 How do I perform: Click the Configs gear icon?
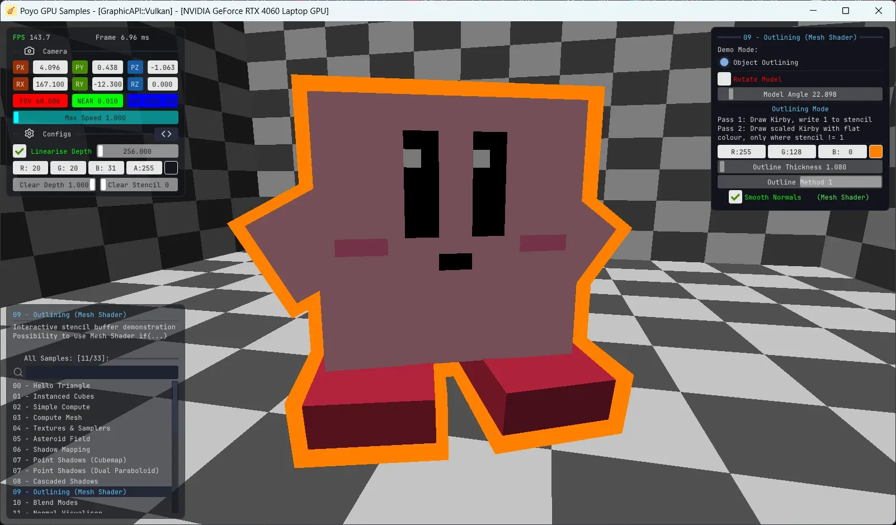tap(30, 134)
